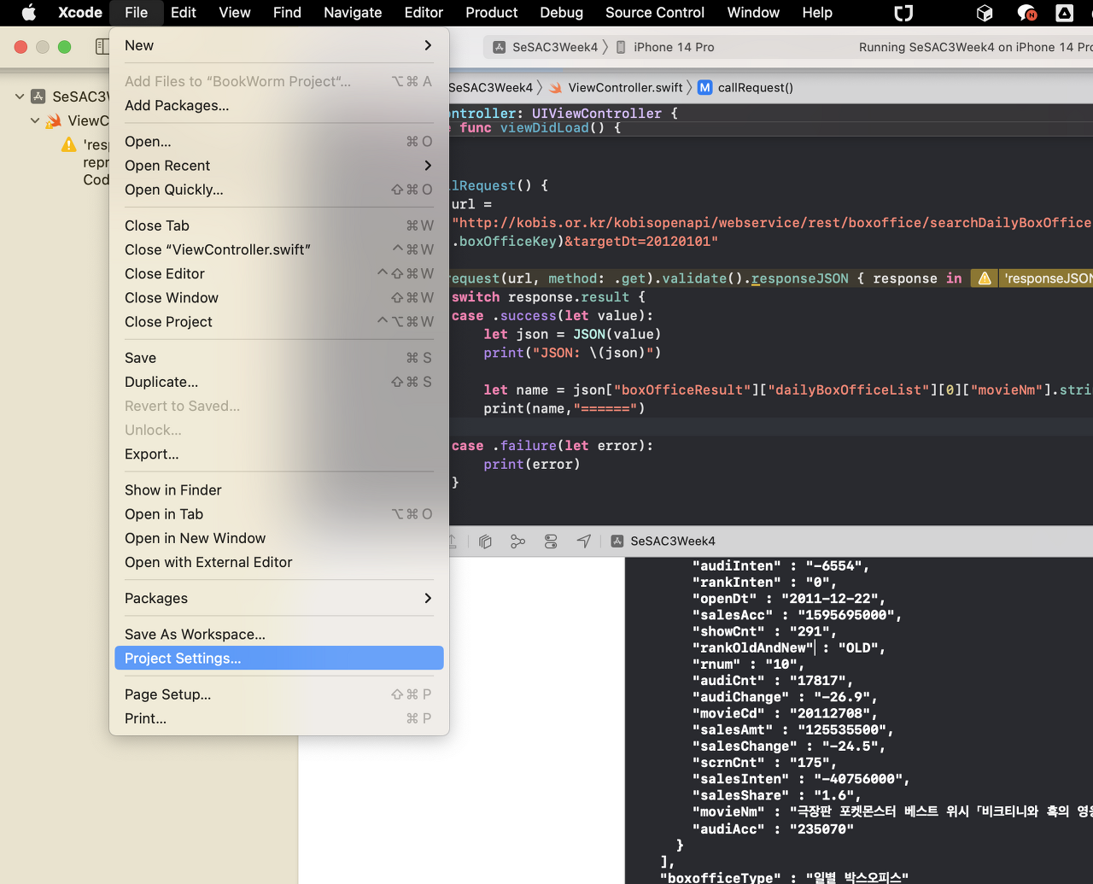Collapse the SeSAC3 project tree disclosure triangle
1093x884 pixels.
(x=20, y=97)
